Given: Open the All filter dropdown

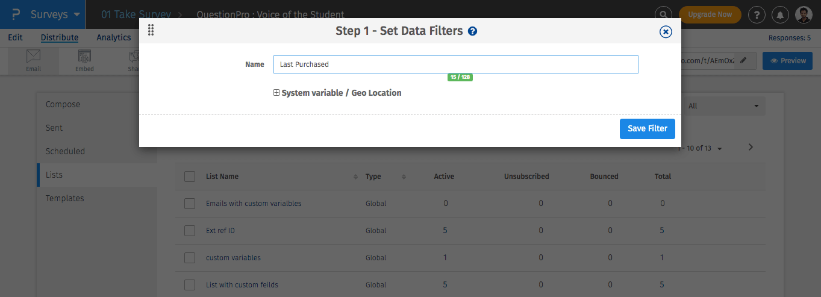Looking at the screenshot, I should pos(723,106).
